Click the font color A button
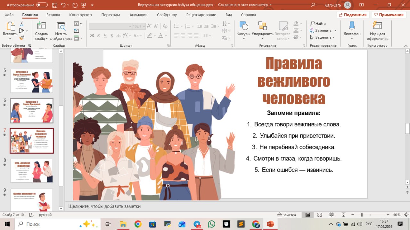The height and width of the screenshot is (230, 410). 161,36
